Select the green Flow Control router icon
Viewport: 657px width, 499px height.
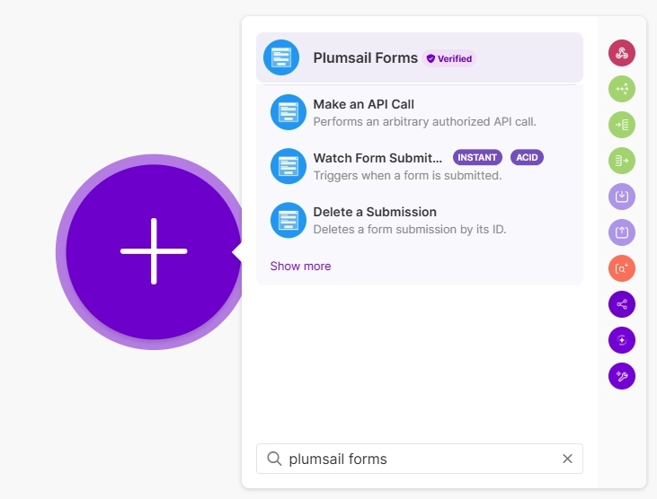pyautogui.click(x=621, y=89)
